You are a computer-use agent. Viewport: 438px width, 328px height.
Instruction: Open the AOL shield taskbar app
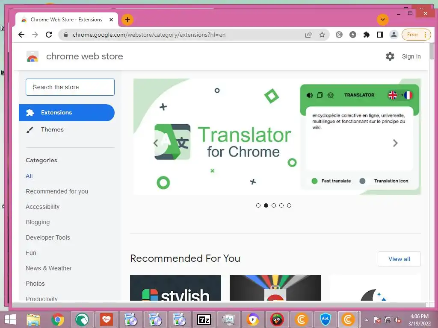click(x=326, y=319)
